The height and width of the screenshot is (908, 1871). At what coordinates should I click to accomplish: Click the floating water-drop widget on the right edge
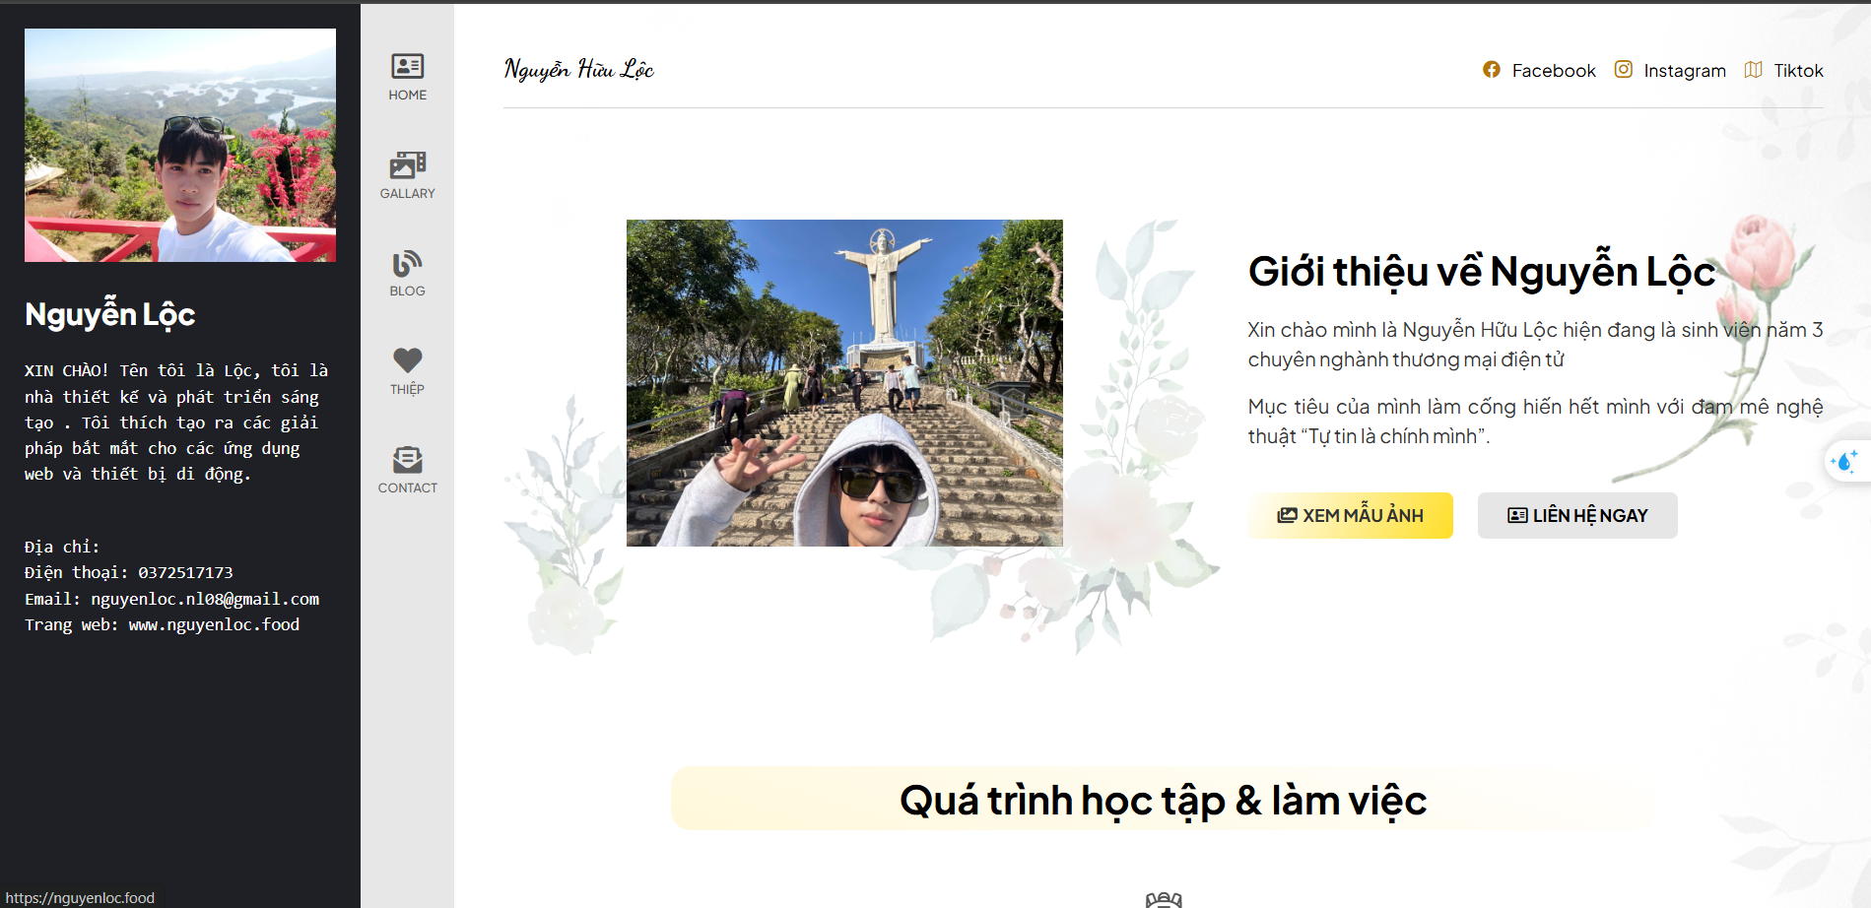(x=1846, y=461)
